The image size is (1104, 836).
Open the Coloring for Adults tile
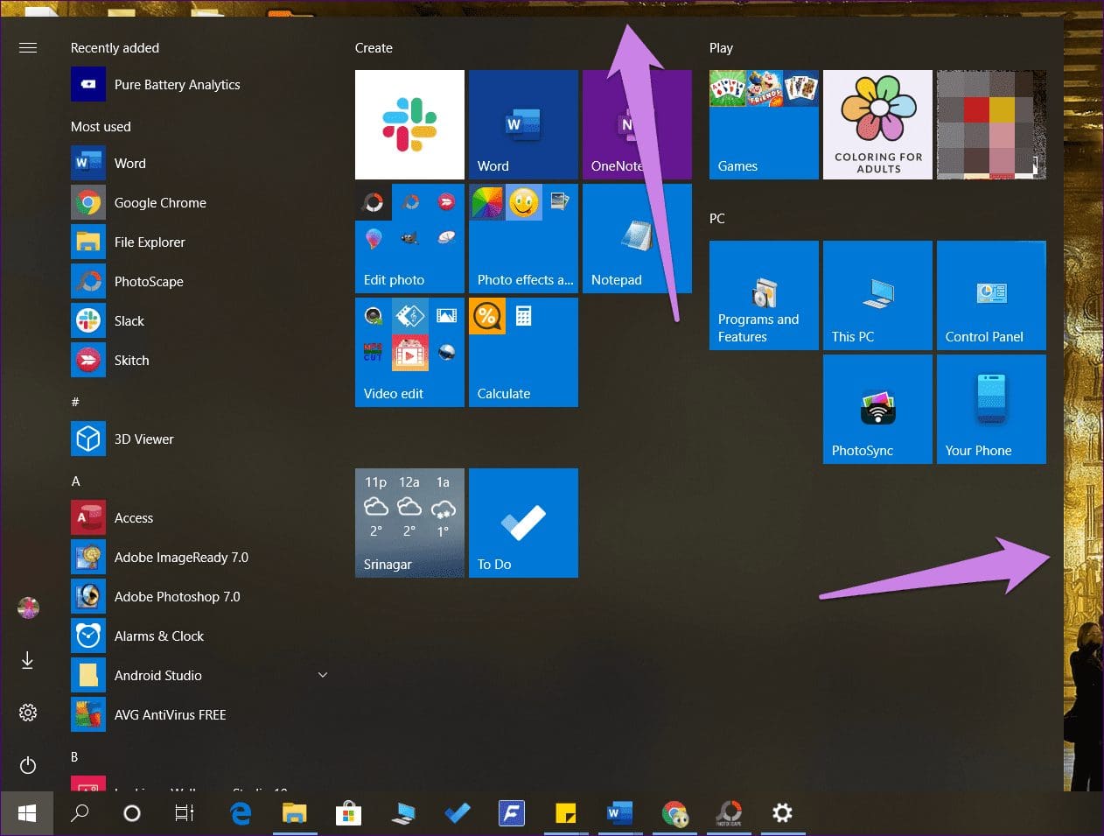point(877,124)
